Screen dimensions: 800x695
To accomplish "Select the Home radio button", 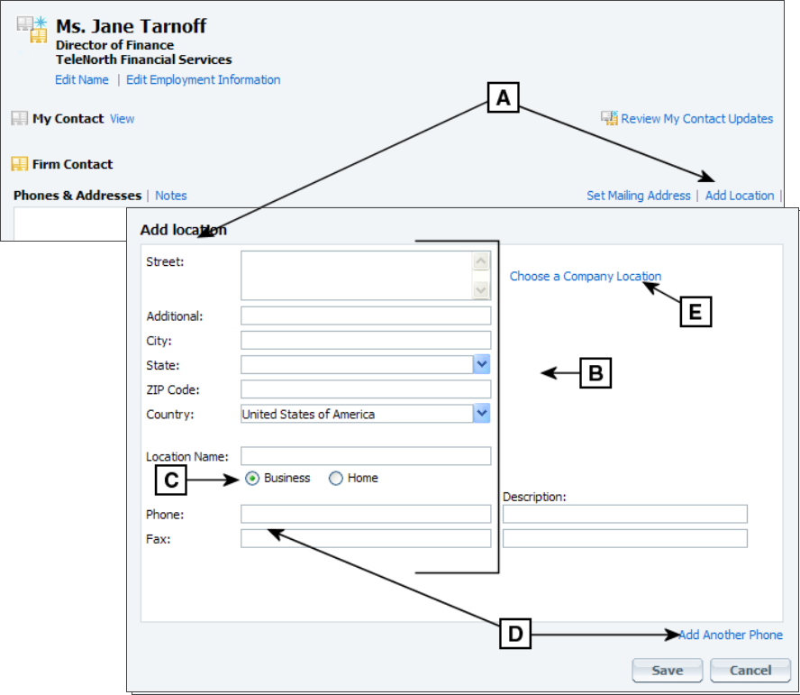I will (x=336, y=479).
